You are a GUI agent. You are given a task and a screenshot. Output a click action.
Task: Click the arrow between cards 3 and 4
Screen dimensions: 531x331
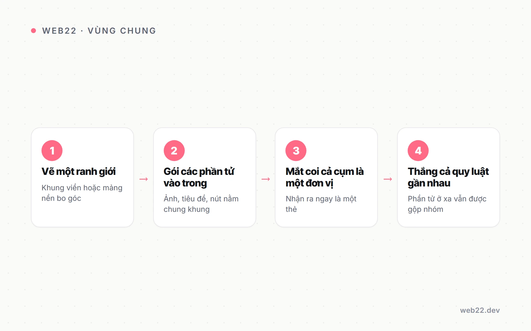[388, 179]
